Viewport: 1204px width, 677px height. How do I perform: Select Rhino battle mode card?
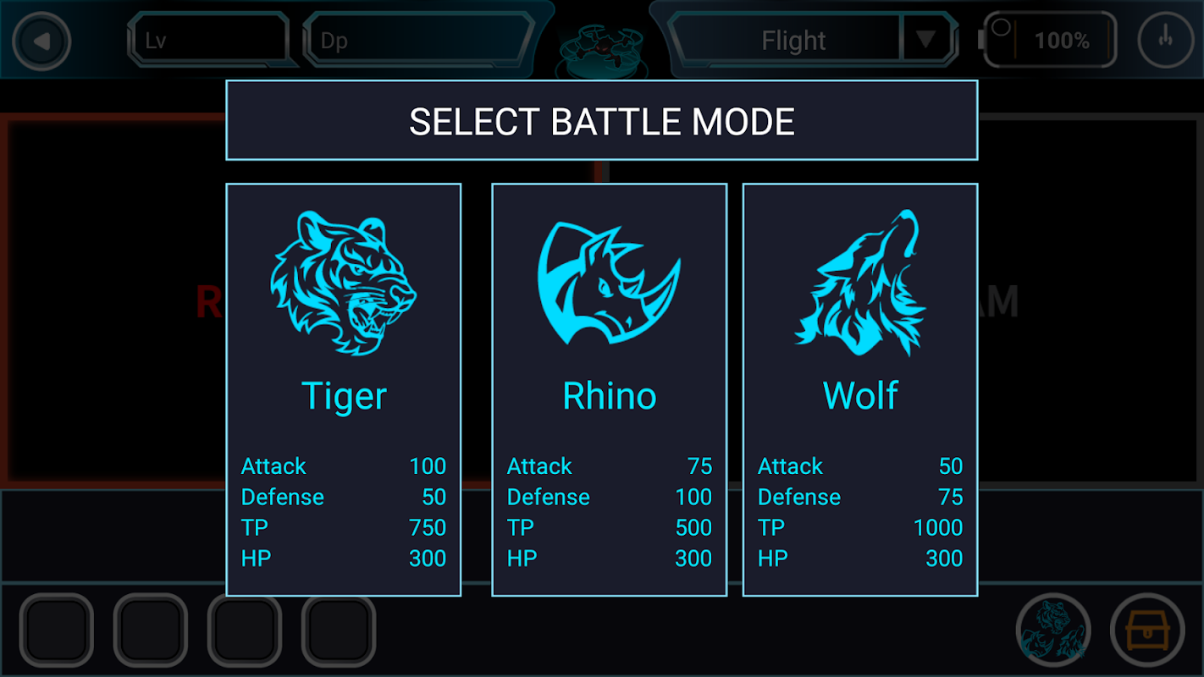click(610, 390)
